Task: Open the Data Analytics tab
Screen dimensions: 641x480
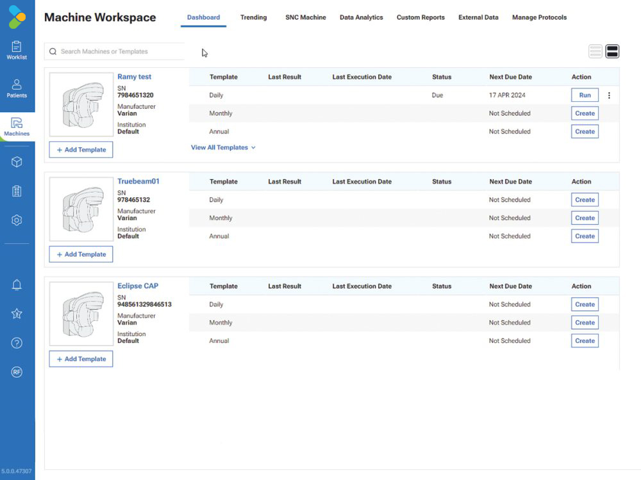Action: click(362, 17)
